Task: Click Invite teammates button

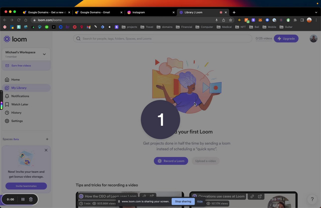Action: 26,186
